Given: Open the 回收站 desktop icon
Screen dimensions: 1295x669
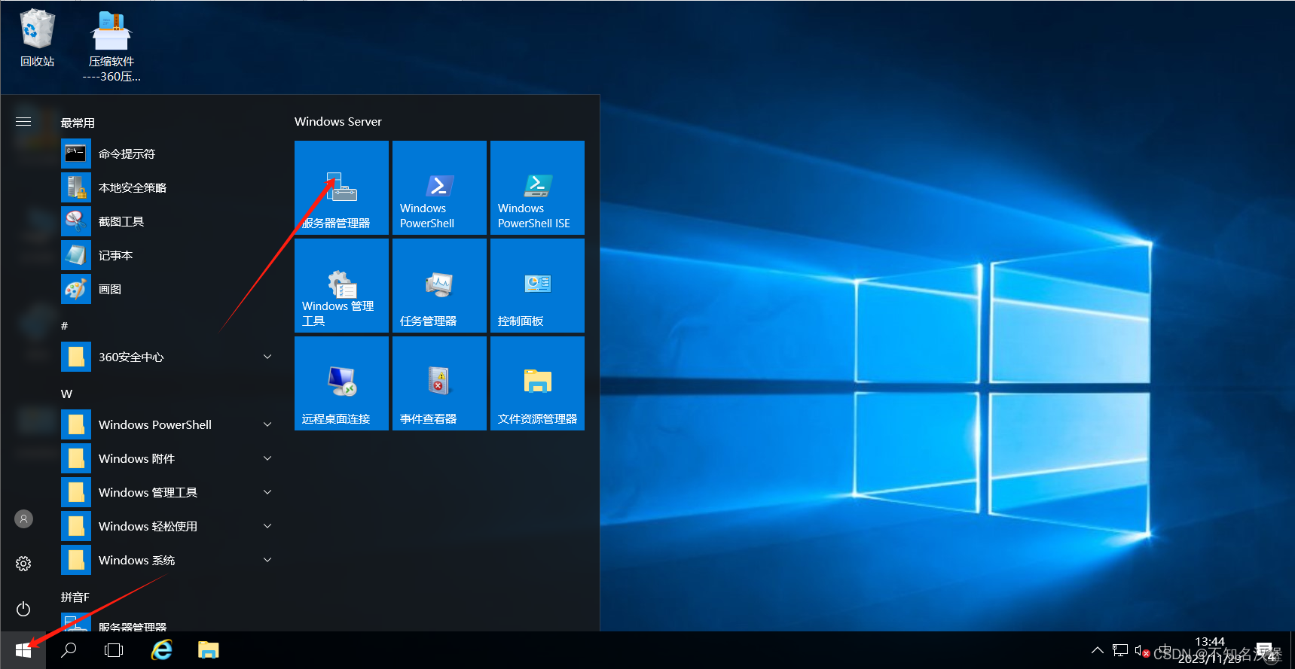Looking at the screenshot, I should click(x=37, y=38).
